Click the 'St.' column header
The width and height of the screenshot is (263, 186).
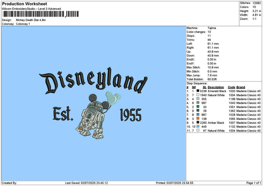coord(205,87)
